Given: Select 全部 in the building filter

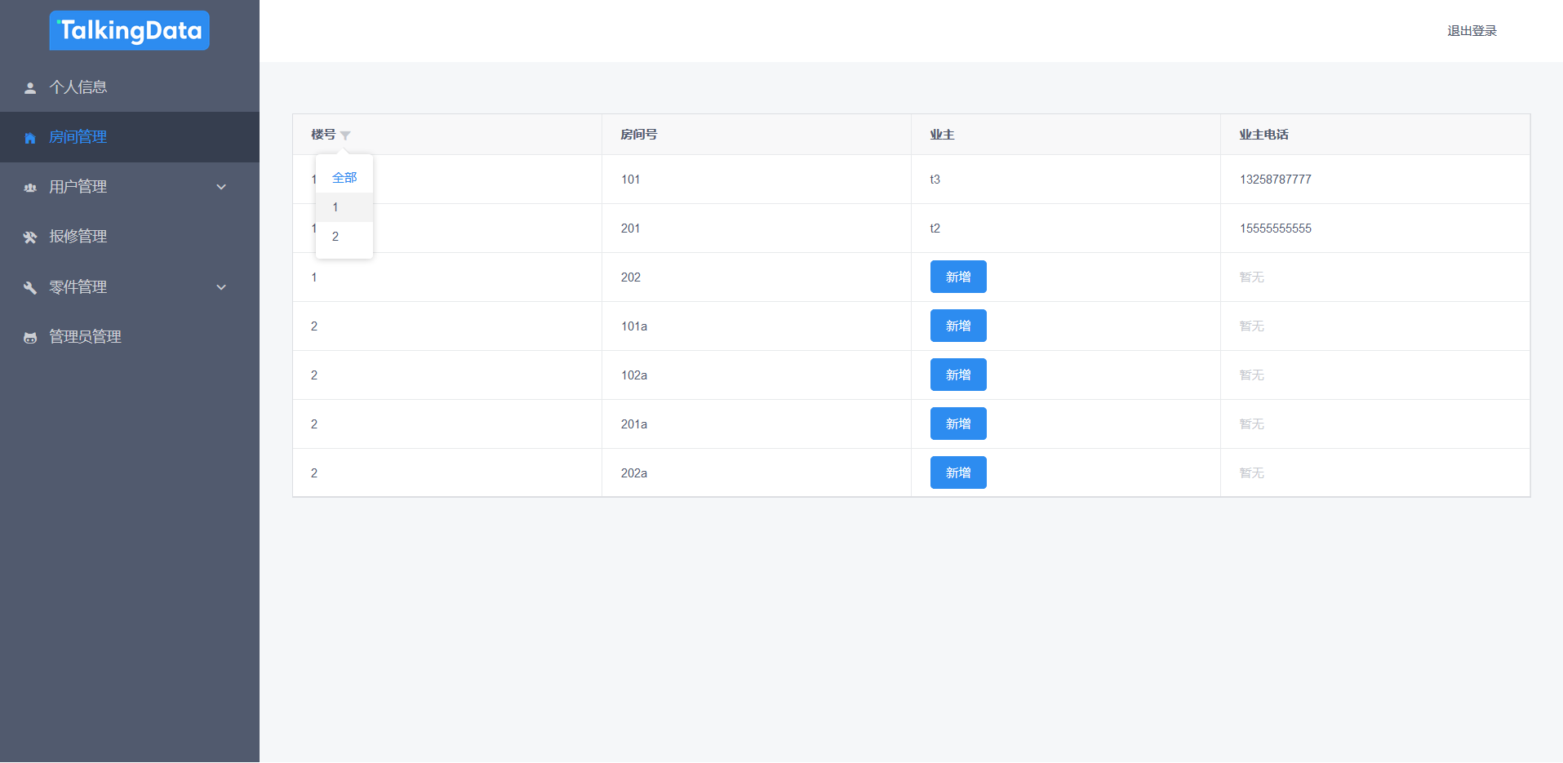Looking at the screenshot, I should click(x=344, y=178).
